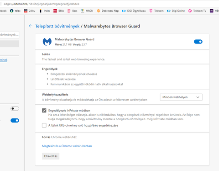Open Megtekintés a Chrome webáruházban link

click(x=67, y=146)
